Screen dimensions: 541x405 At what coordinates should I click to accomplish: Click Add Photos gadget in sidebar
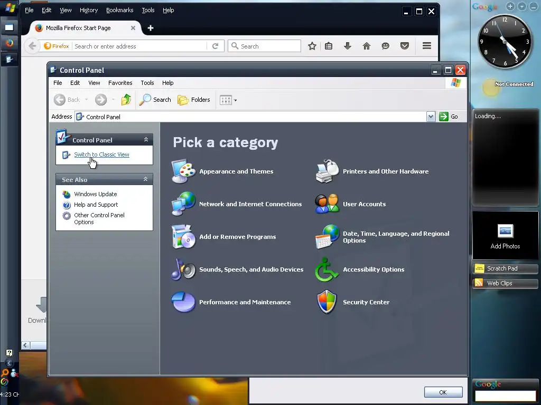pyautogui.click(x=505, y=236)
